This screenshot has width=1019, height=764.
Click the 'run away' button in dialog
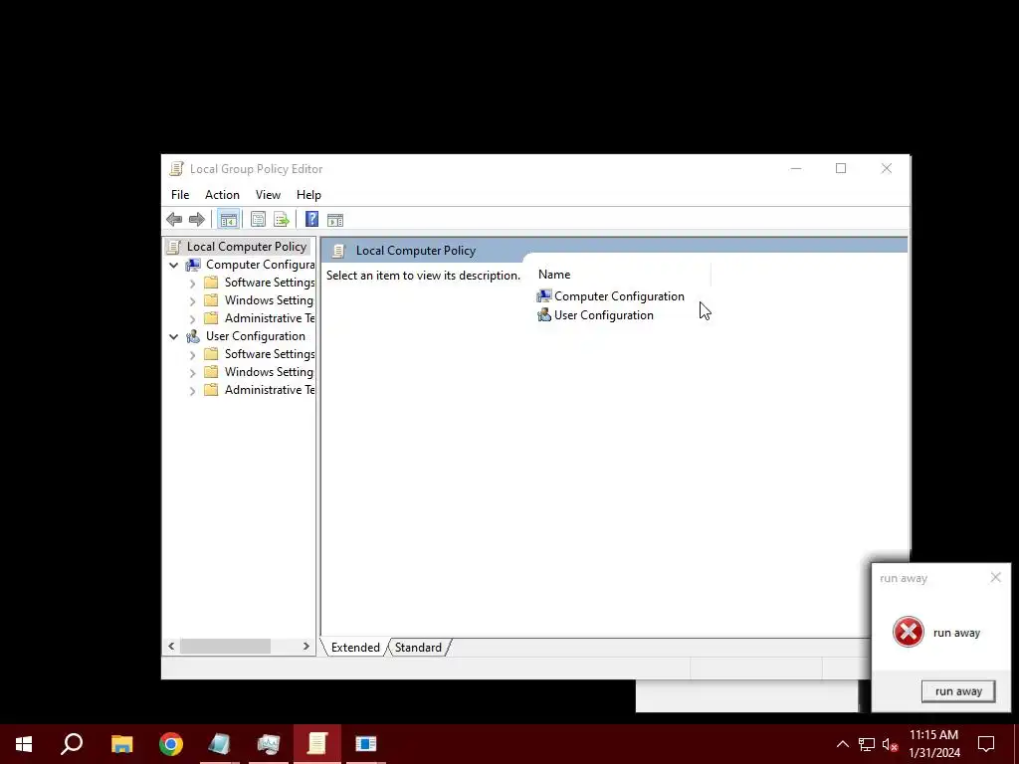coord(958,691)
